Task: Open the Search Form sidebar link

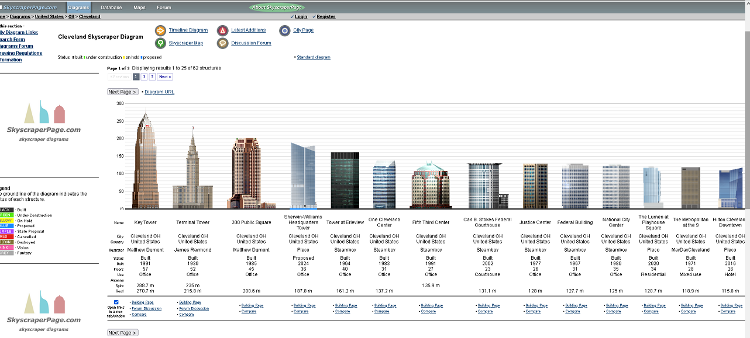Action: 12,39
